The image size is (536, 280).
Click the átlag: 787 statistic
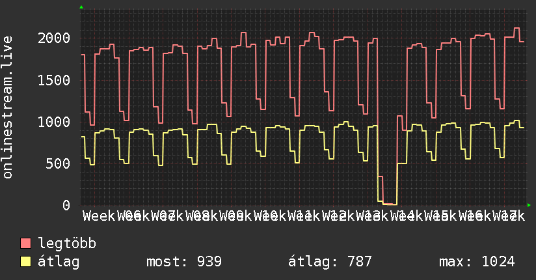330,262
